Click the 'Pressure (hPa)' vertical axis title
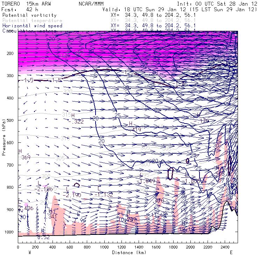259x259 pixels. (x=3, y=137)
